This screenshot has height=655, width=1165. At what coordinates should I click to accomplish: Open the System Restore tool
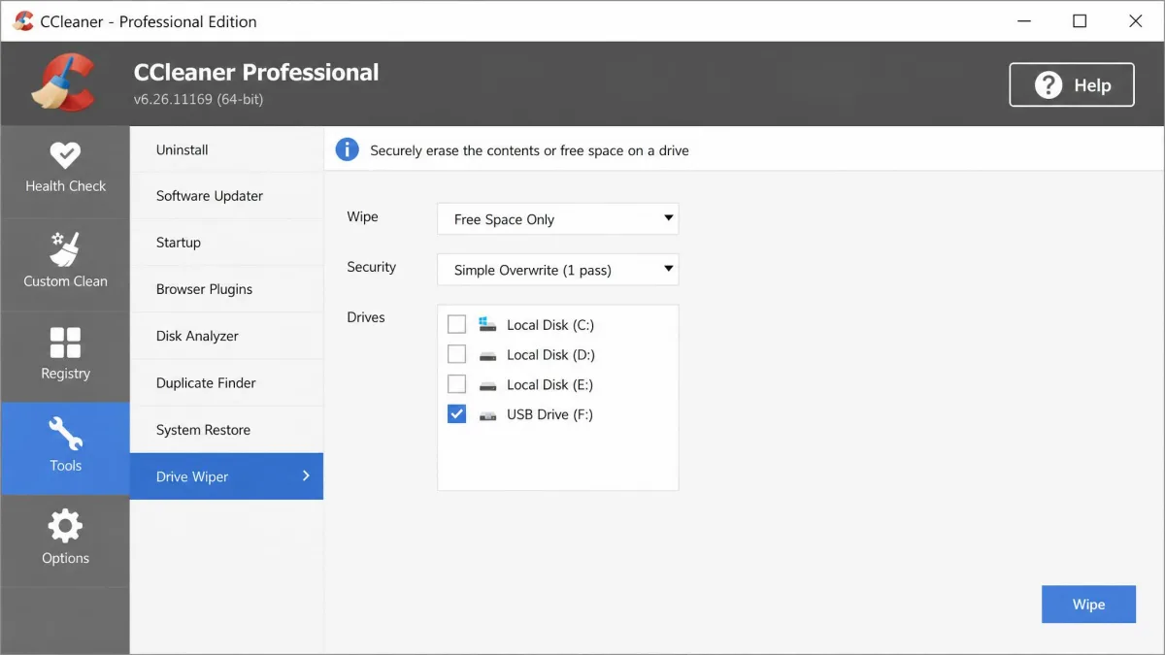226,430
